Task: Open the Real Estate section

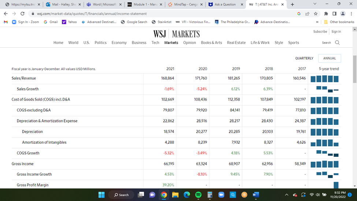Action: pyautogui.click(x=236, y=43)
